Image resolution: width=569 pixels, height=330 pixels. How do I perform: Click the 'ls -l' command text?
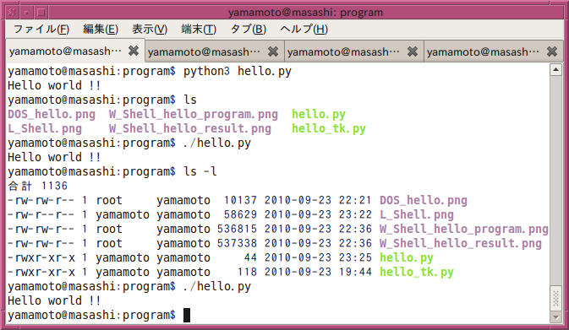[x=200, y=171]
